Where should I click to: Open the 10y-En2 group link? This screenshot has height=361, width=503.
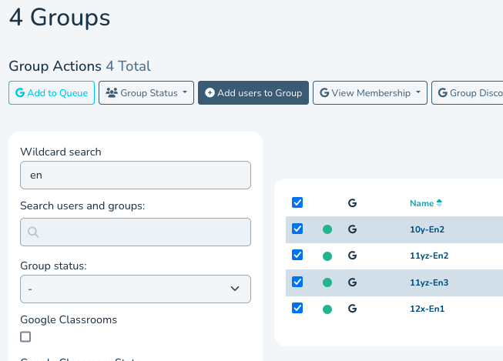click(428, 229)
